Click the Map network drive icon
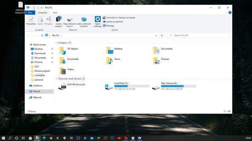 (70, 20)
